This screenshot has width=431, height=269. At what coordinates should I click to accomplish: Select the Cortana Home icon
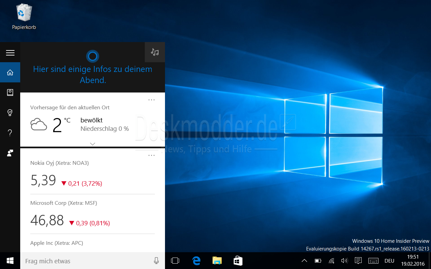[x=10, y=72]
